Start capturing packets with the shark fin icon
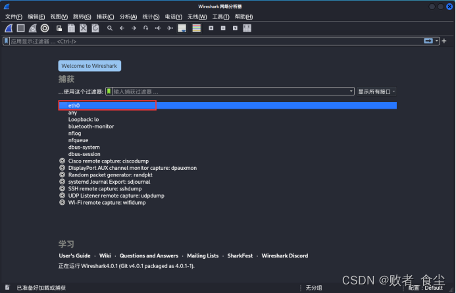Viewport: 456px width, 293px height. tap(9, 28)
